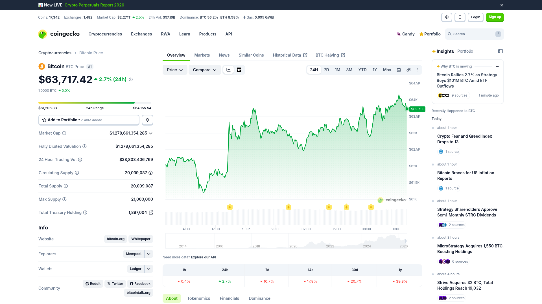Click 24 Hour Trading Vol info icon
The image size is (542, 304).
coord(80,160)
